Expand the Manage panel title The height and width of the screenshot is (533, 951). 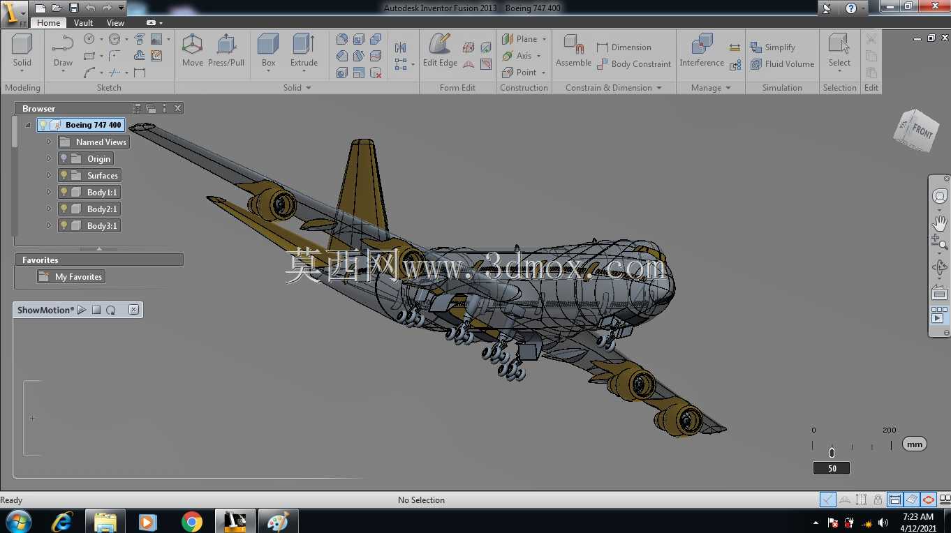tap(711, 88)
